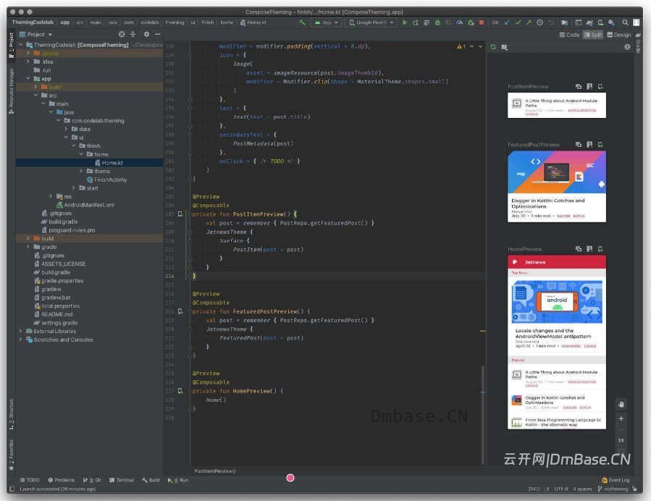651x501 pixels.
Task: Toggle the Gradle tool window on right edge
Action: point(638,43)
